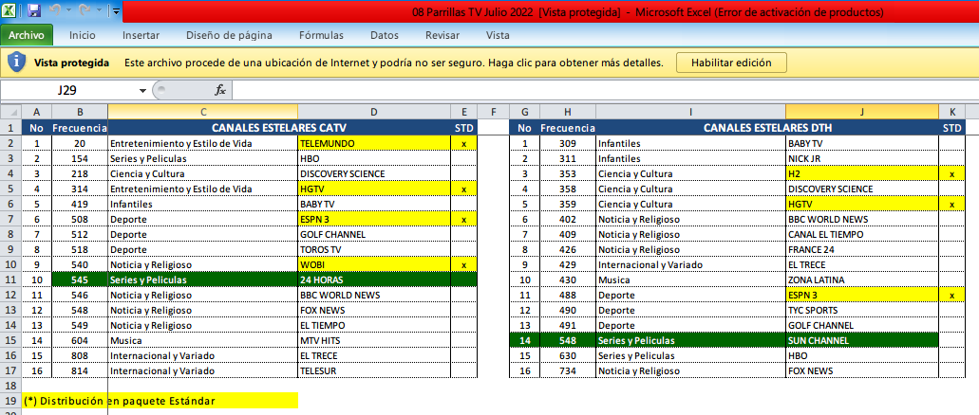
Task: Select row 1 header
Action: pyautogui.click(x=10, y=128)
